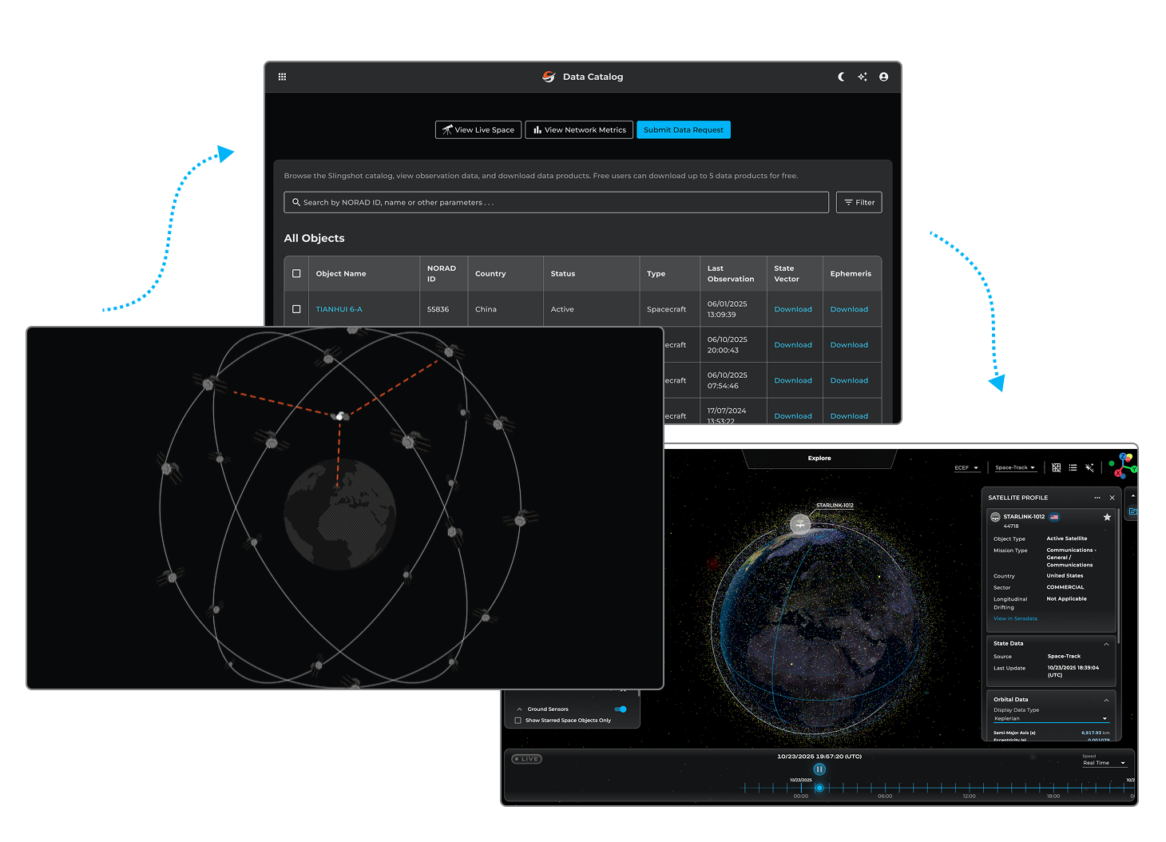This screenshot has width=1166, height=842.
Task: Open the list view icon in the Explore toolbar
Action: click(x=1074, y=467)
